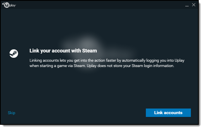Click the sentence "Uplay does not store"
This screenshot has width=203, height=129.
pos(130,66)
